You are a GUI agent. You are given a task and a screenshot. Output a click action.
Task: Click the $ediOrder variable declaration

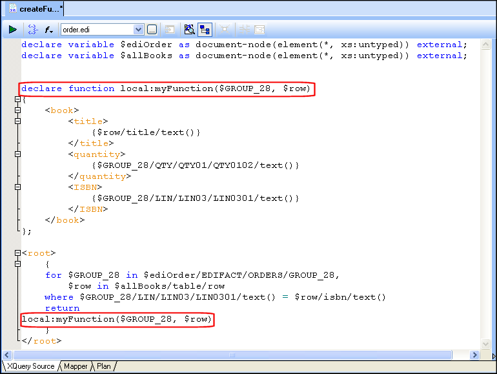pos(245,45)
